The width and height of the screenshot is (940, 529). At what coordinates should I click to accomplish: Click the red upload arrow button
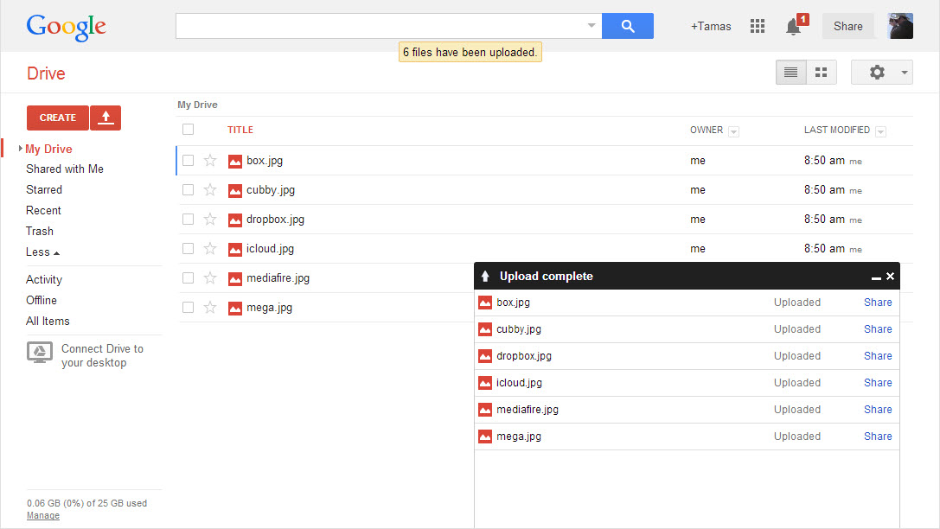coord(106,118)
